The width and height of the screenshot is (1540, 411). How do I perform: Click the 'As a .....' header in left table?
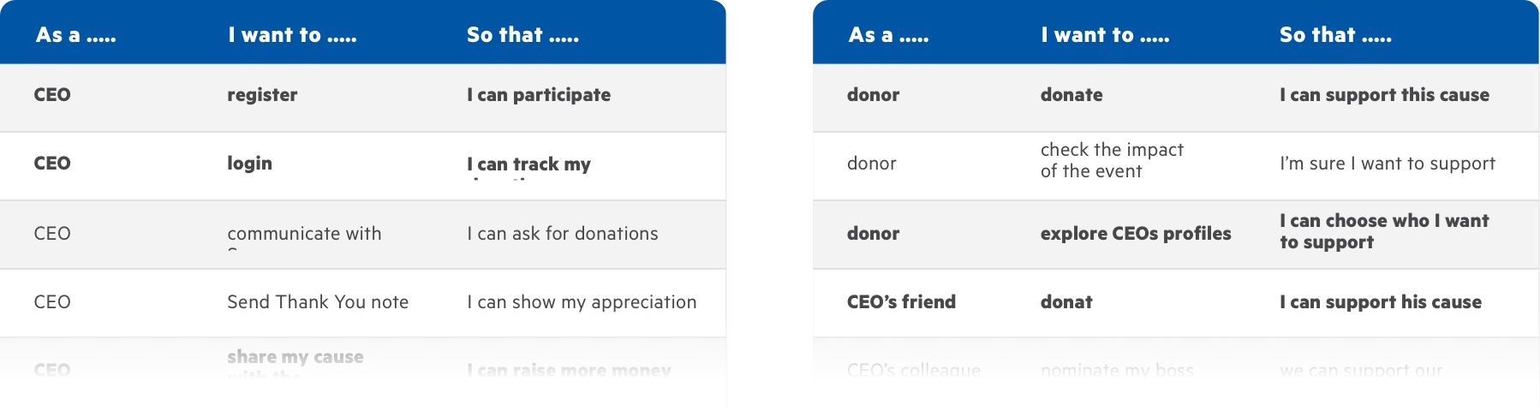tap(75, 35)
